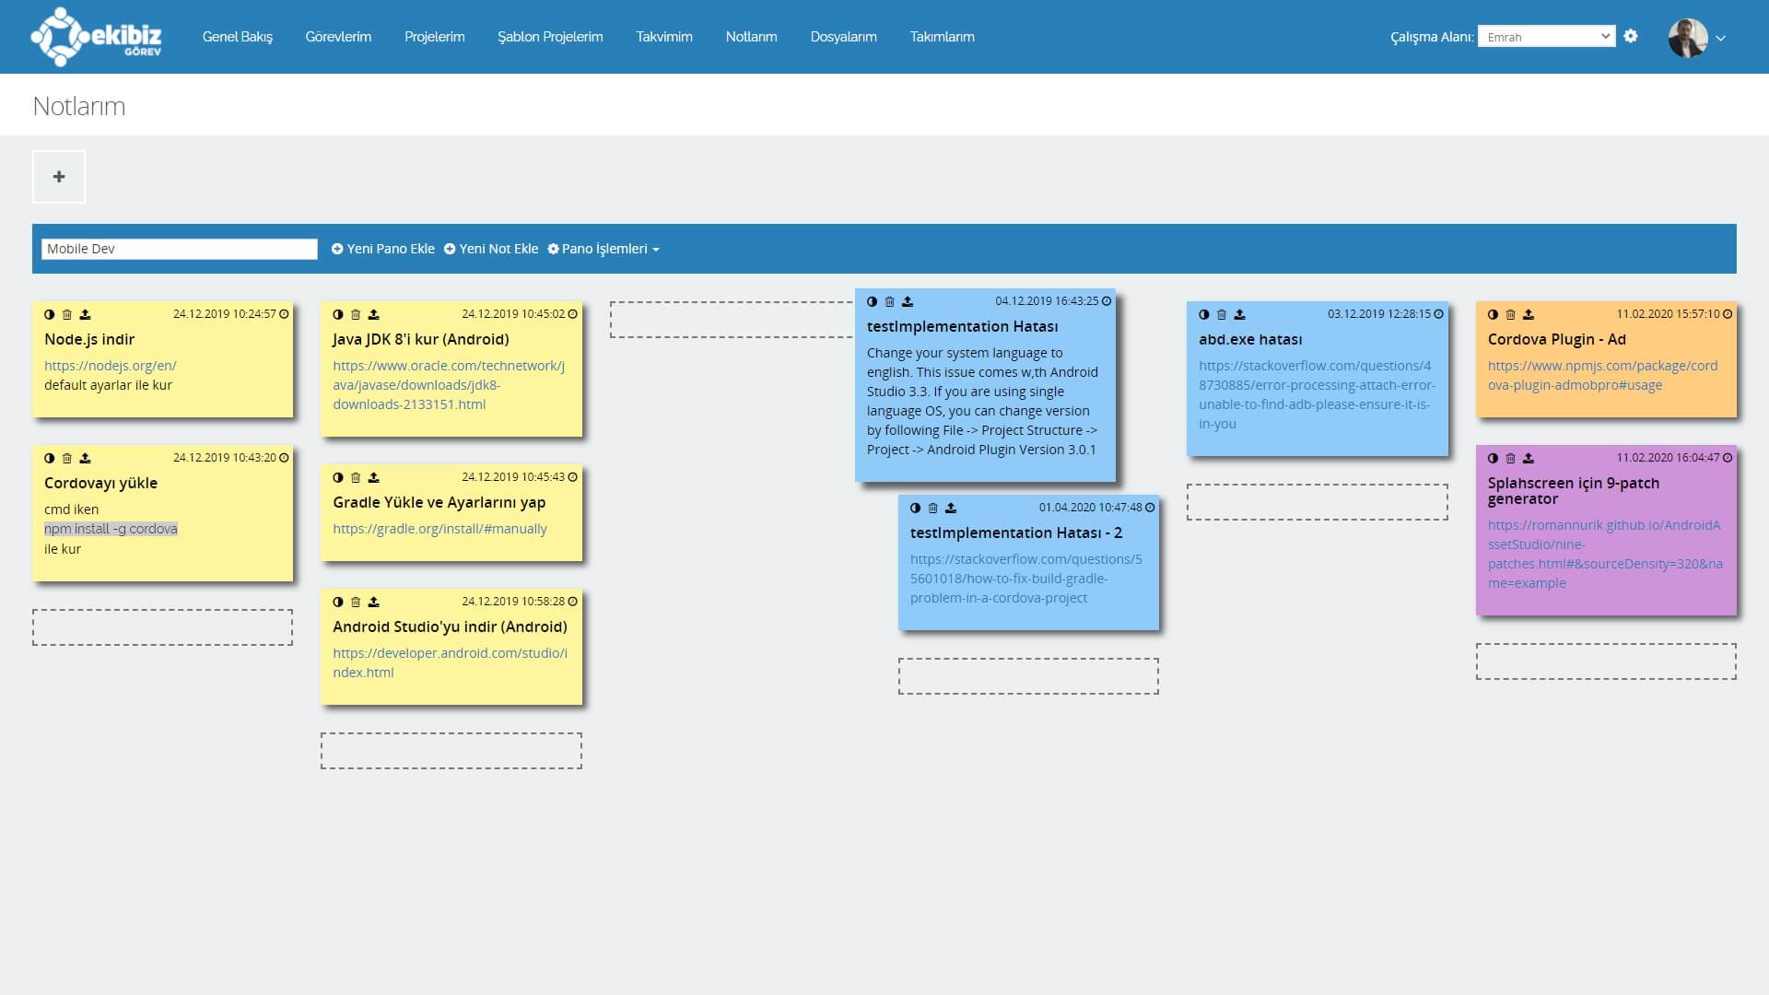
Task: Open stackoverflow link in abd.exe hatası note
Action: pyautogui.click(x=1317, y=394)
